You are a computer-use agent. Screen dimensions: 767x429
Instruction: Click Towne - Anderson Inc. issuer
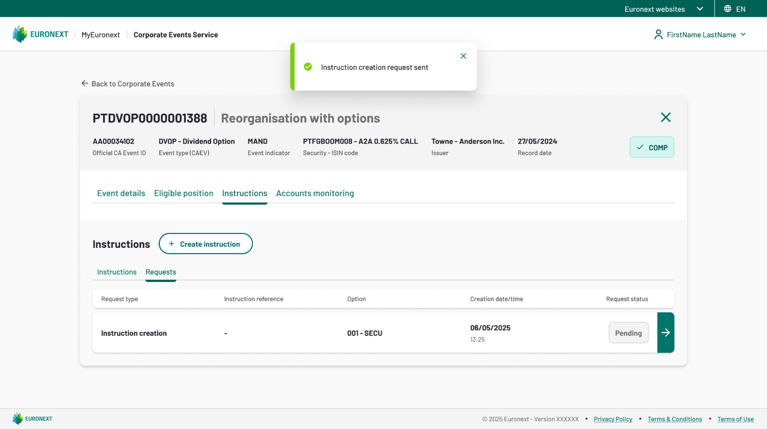click(468, 142)
